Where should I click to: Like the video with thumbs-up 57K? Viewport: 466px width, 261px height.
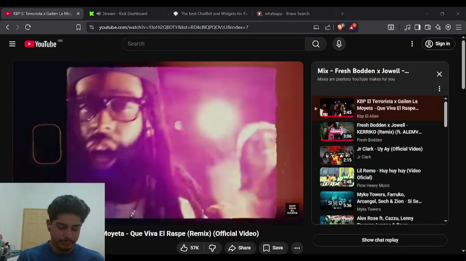click(x=190, y=248)
